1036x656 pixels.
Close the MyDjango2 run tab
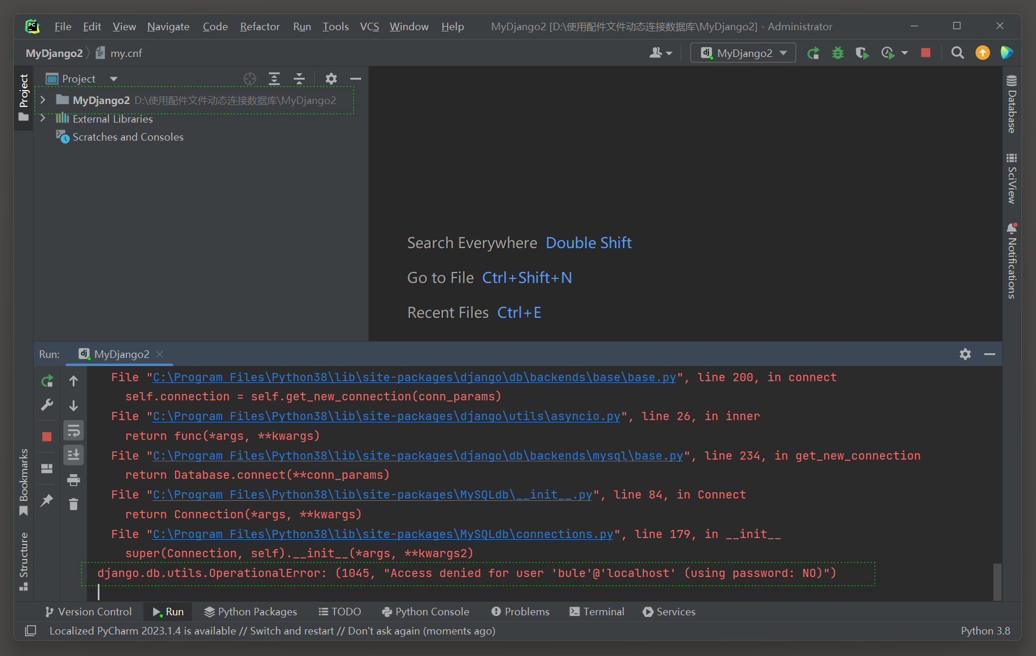point(160,354)
